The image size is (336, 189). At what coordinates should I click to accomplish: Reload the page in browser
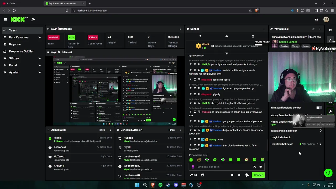(x=14, y=10)
